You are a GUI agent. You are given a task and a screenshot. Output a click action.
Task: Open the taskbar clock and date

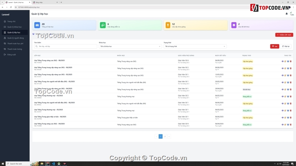286,164
